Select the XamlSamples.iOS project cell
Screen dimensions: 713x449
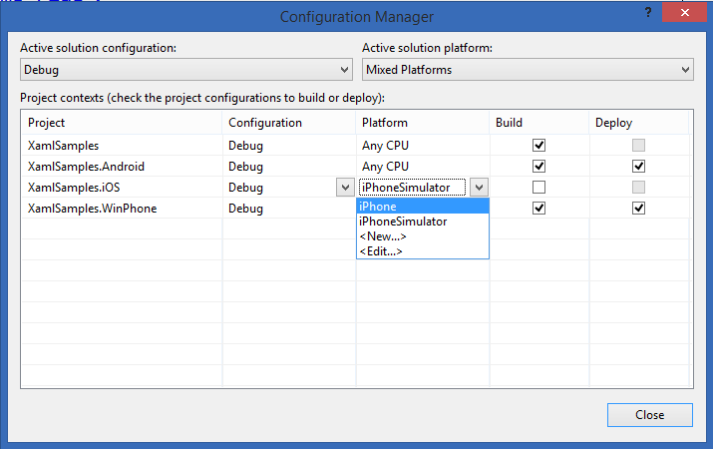122,188
